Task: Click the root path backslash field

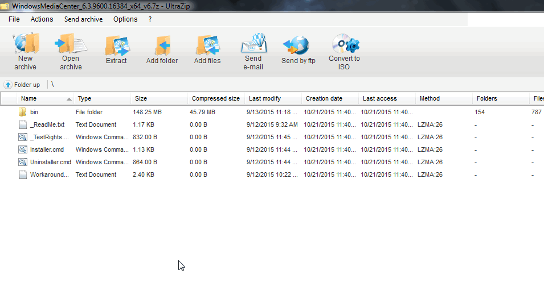Action: 52,85
